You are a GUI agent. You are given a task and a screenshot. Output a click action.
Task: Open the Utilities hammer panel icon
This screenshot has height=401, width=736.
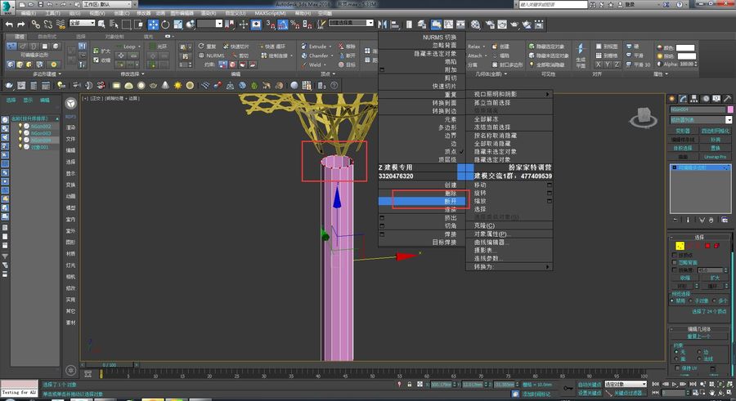click(x=727, y=99)
